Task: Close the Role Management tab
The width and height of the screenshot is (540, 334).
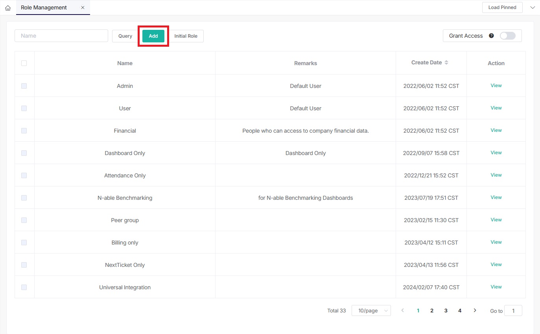Action: (x=83, y=7)
